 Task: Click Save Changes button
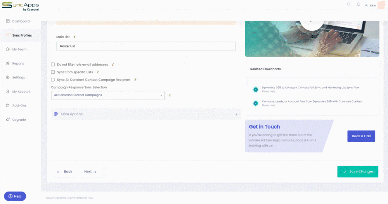358,171
